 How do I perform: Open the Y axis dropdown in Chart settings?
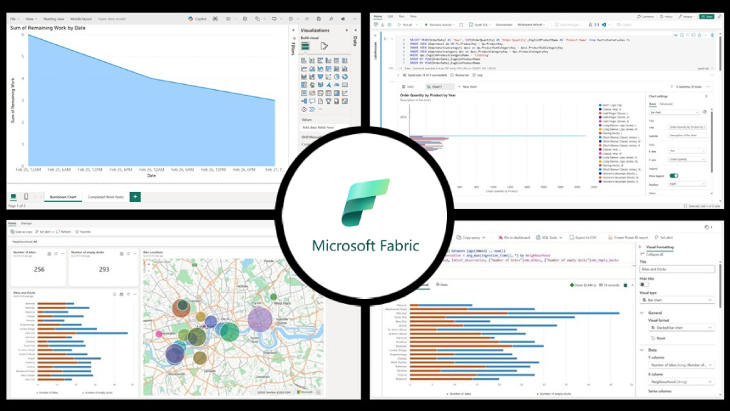[687, 159]
